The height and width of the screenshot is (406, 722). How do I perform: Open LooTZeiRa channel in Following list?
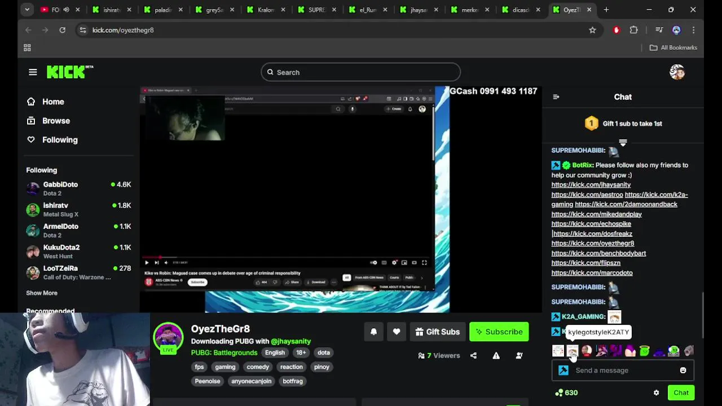tap(78, 272)
